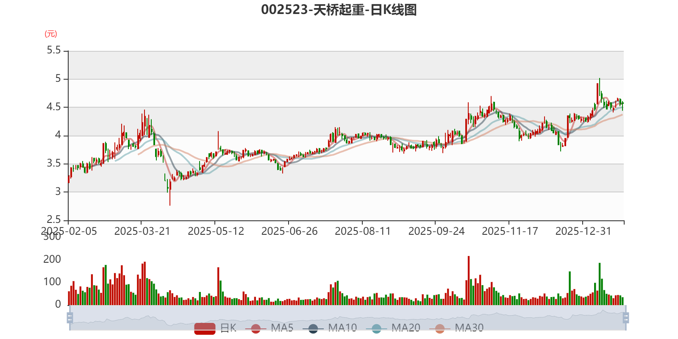This screenshot has height=339, width=678.
Task: Toggle the MA20 teal legend marker
Action: click(x=376, y=328)
